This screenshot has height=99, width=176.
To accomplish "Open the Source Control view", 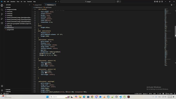I will 2,14.
